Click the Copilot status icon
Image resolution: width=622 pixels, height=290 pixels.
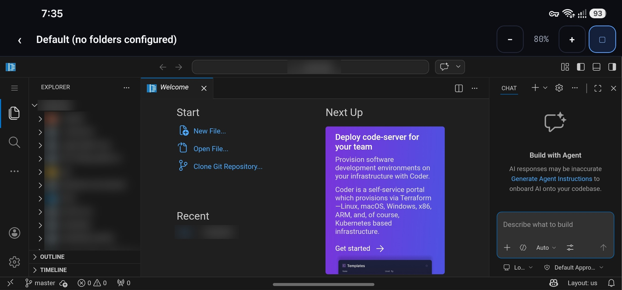[x=554, y=283]
